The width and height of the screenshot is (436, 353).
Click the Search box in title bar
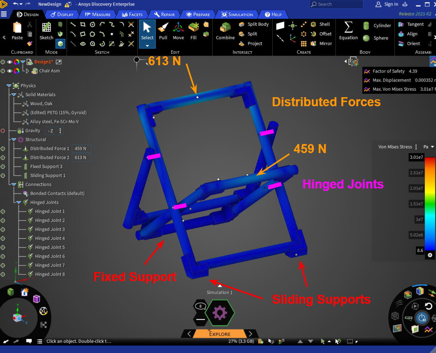coord(336,4)
